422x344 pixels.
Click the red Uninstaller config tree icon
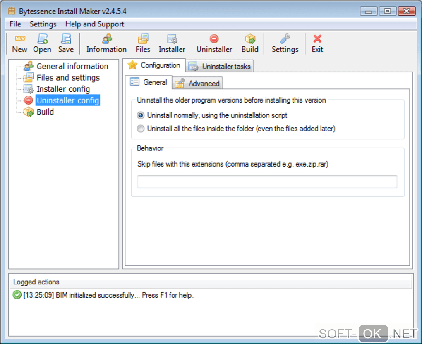28,100
